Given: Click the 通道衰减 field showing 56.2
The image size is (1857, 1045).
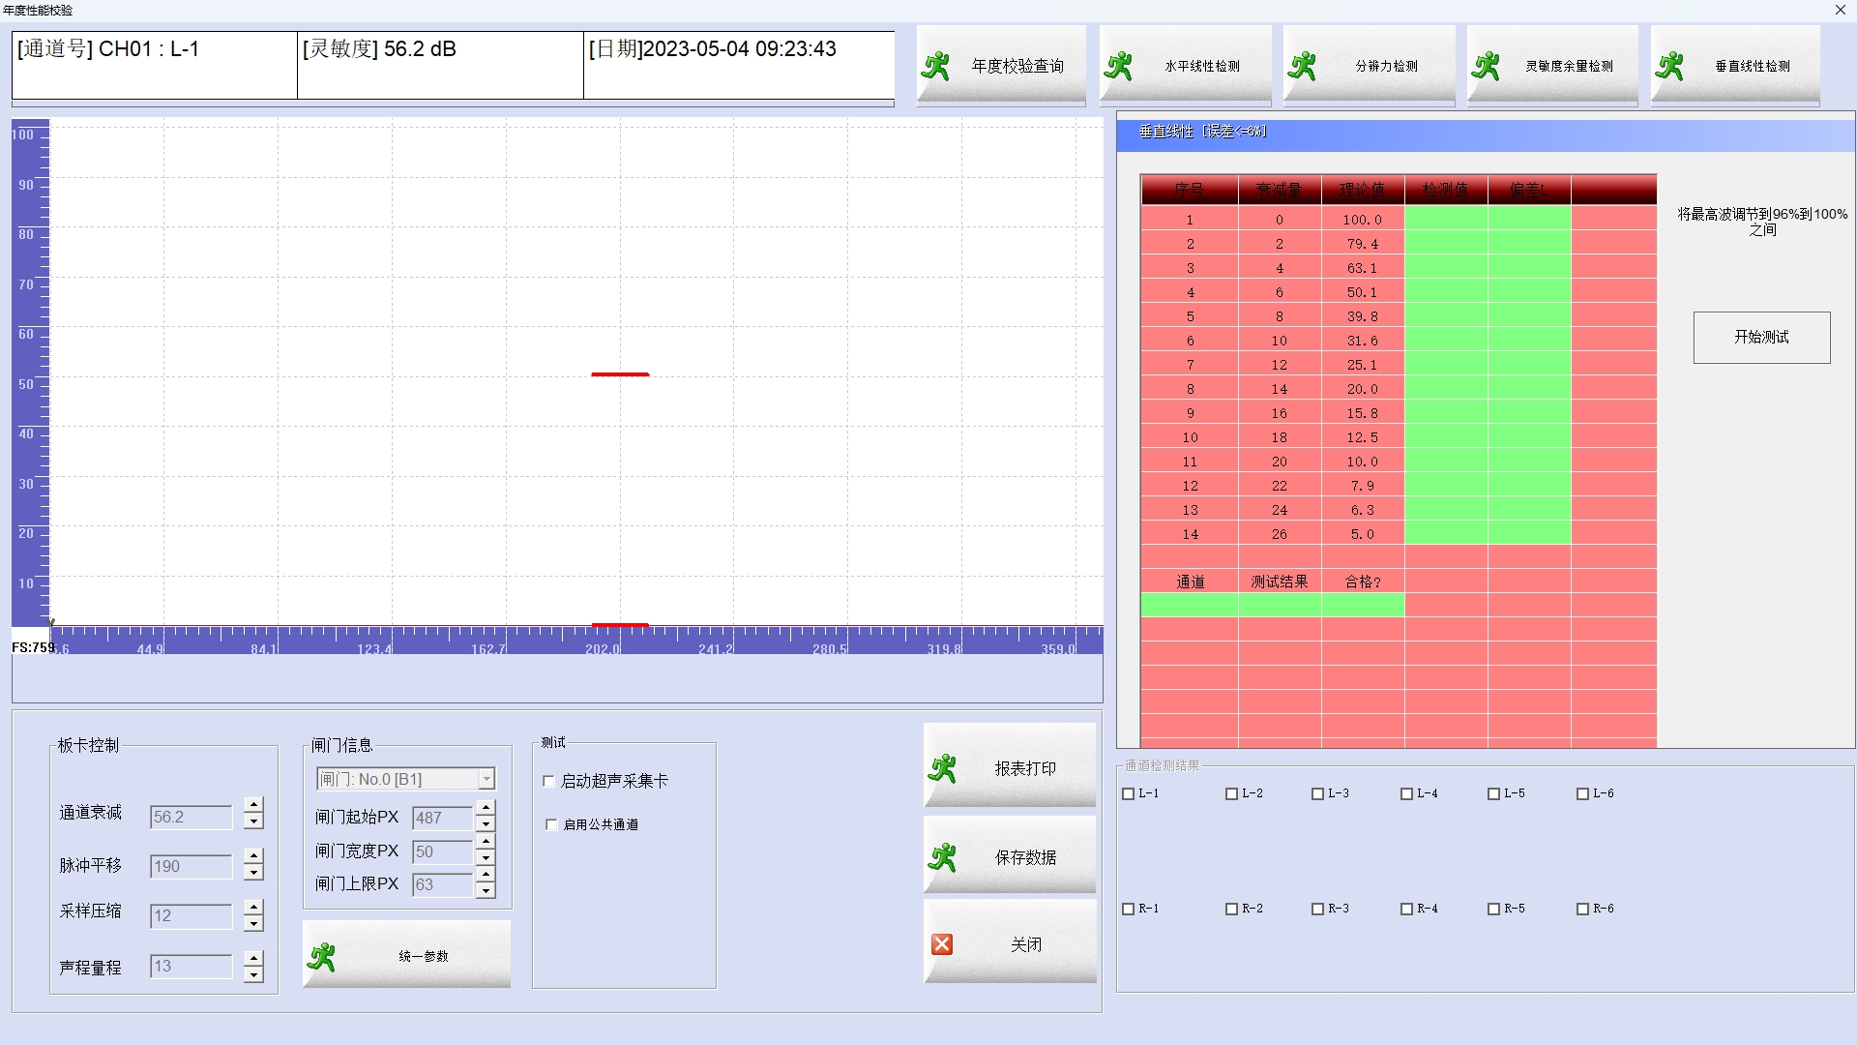Looking at the screenshot, I should tap(191, 817).
